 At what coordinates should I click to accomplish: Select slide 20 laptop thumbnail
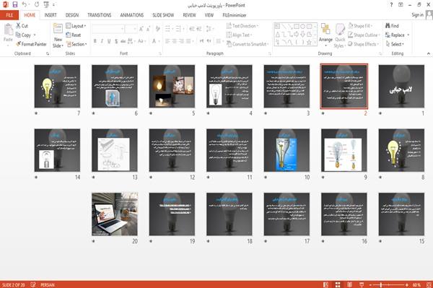pos(115,214)
